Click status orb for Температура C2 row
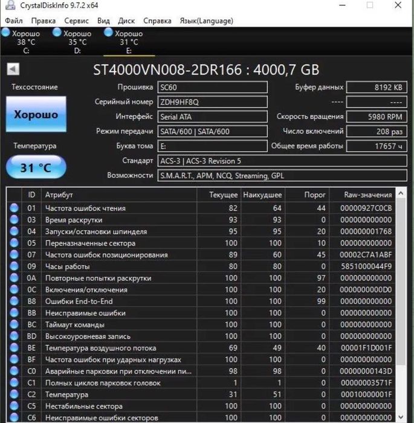Image resolution: width=414 pixels, height=423 pixels. (14, 394)
